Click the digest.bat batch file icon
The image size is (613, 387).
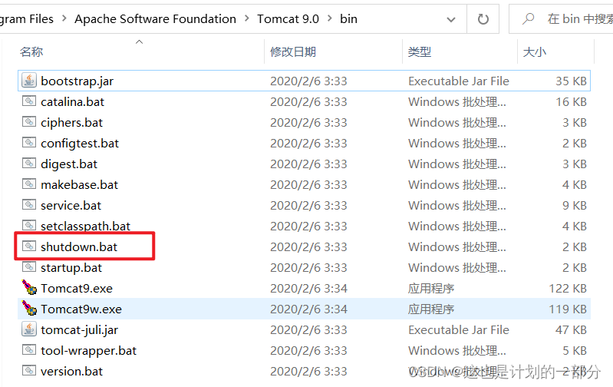[x=29, y=164]
